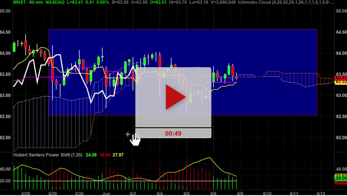The width and height of the screenshot is (347, 196).
Task: Click the video progress bar below the timestamp
Action: point(173,128)
